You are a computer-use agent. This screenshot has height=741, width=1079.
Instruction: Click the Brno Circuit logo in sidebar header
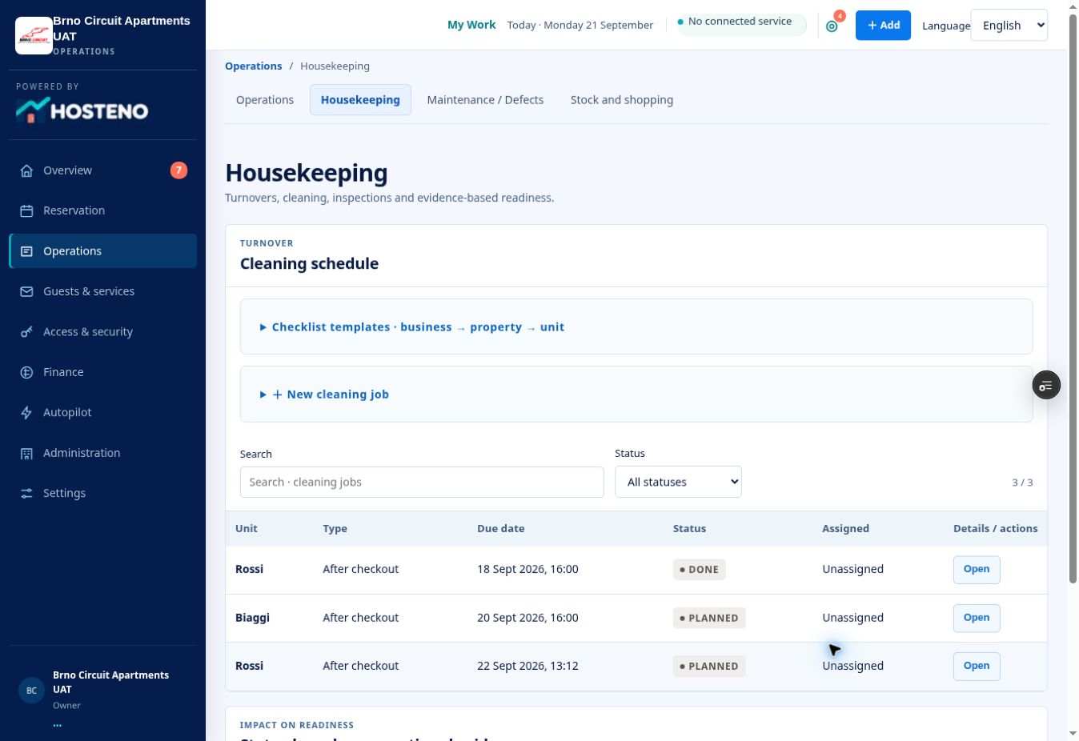pyautogui.click(x=34, y=36)
